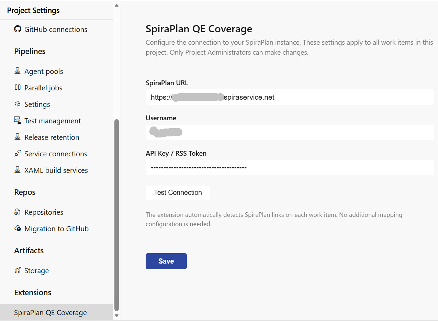Click the Migration to GitHub icon
The width and height of the screenshot is (438, 322).
coord(18,229)
